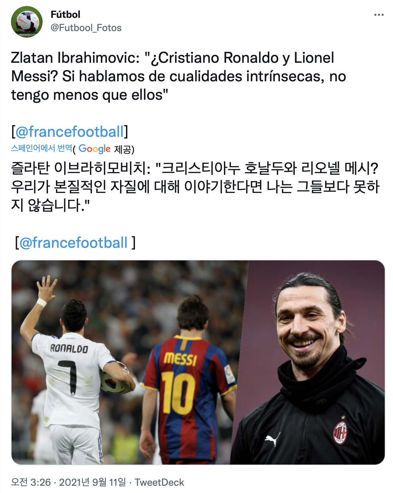Click the timestamp '오전 3:26 · 2021년 9월 11일'
The image size is (393, 493).
(x=69, y=482)
